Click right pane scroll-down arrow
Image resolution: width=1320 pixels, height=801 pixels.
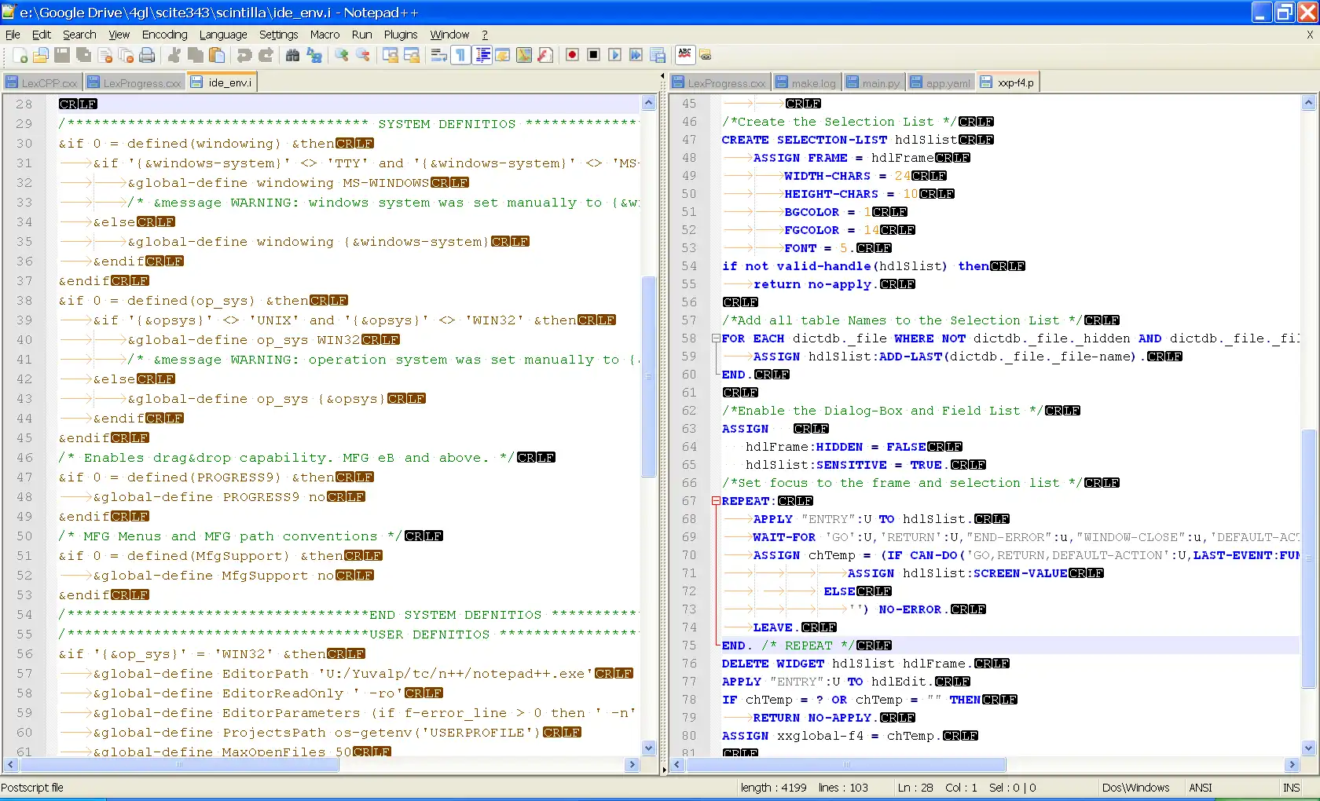point(1308,748)
